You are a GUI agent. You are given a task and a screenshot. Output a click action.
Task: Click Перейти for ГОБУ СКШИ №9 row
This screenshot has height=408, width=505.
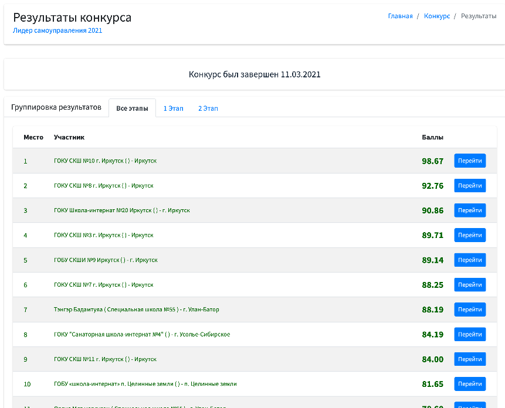tap(470, 260)
